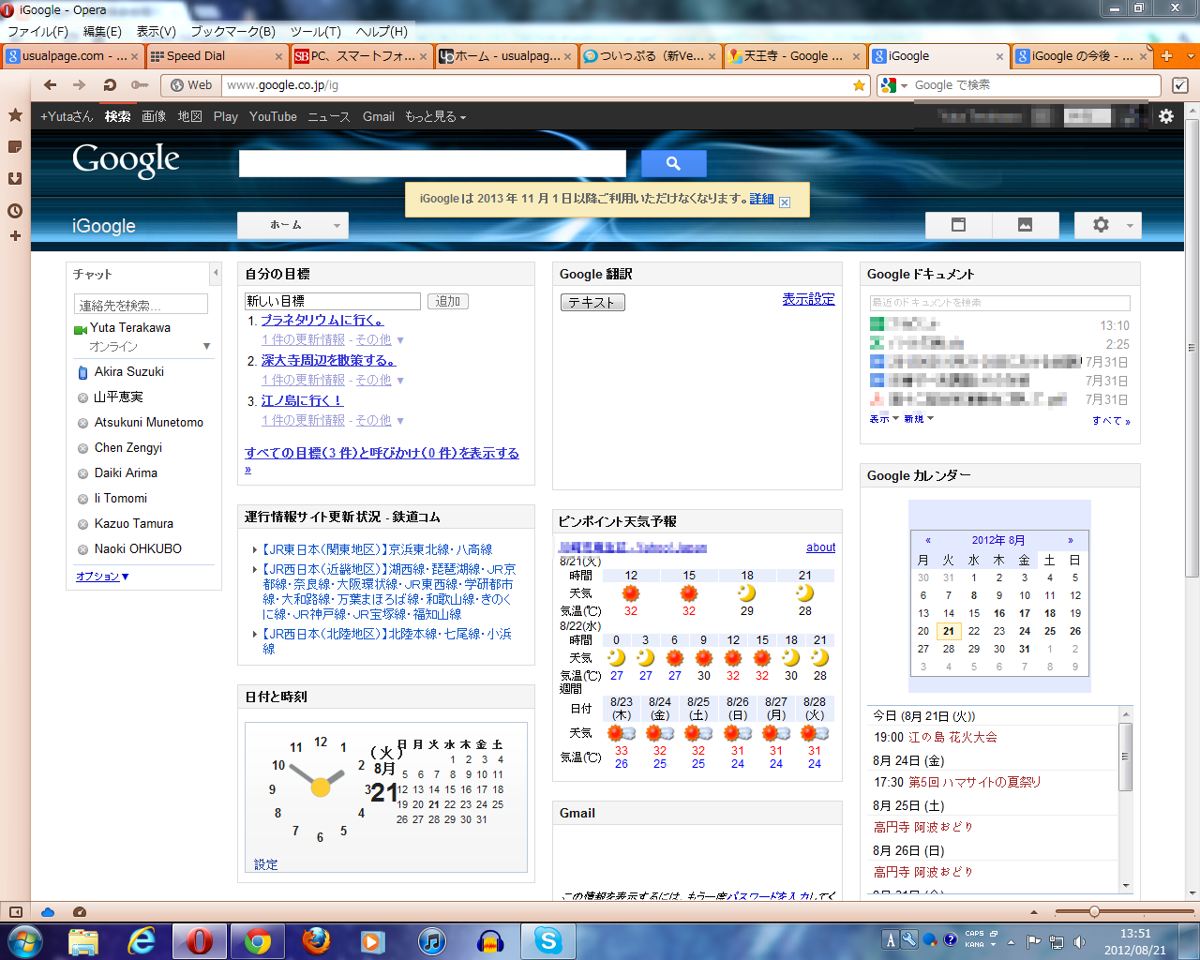Open the Bookmarks panel star in Opera sidebar
This screenshot has width=1200, height=960.
point(15,115)
